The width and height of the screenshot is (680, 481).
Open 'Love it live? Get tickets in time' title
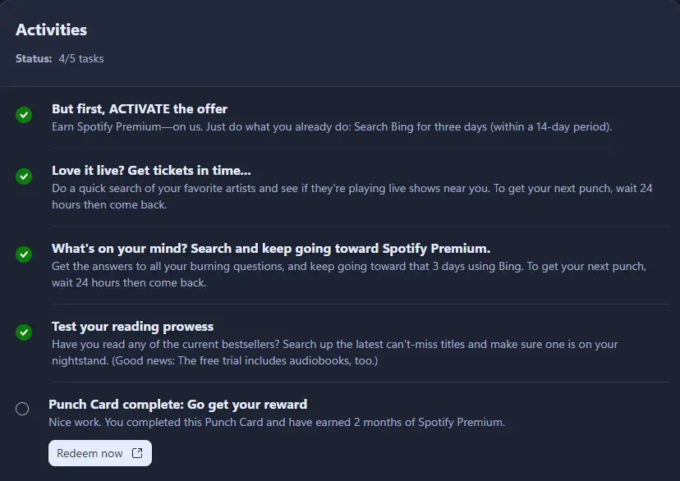(151, 170)
